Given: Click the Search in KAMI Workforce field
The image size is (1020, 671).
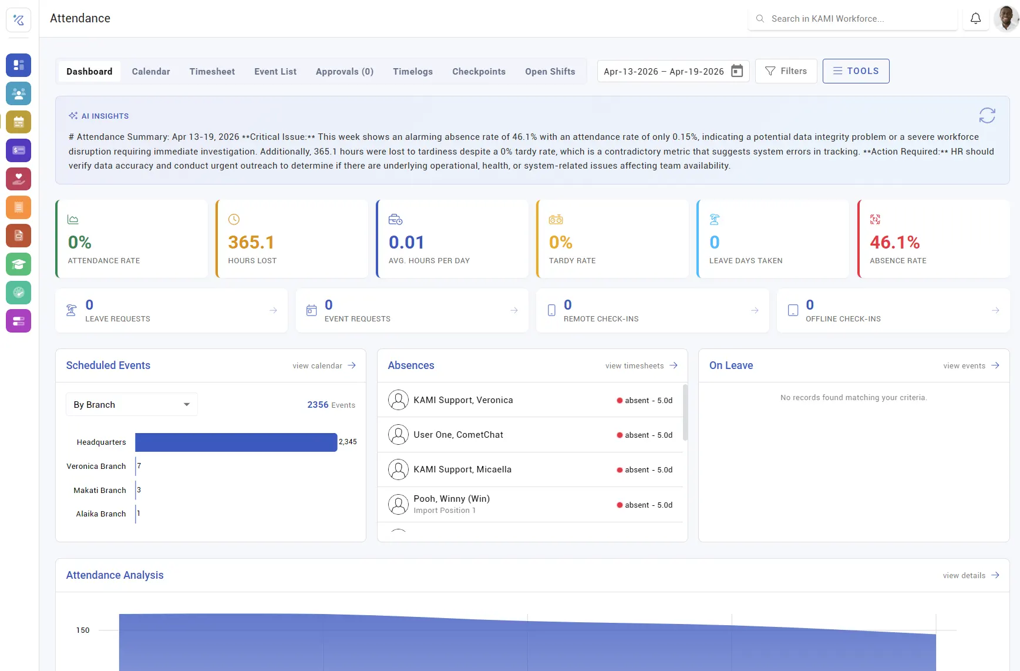Looking at the screenshot, I should tap(853, 19).
